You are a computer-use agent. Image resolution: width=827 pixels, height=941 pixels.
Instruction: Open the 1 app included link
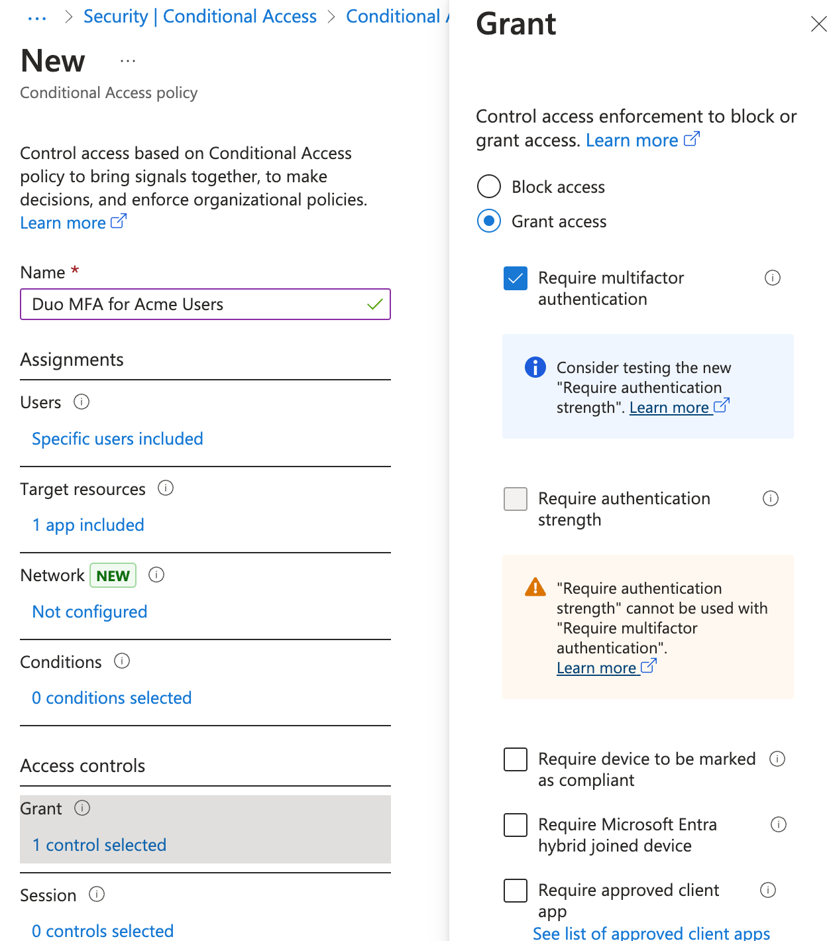pyautogui.click(x=88, y=525)
